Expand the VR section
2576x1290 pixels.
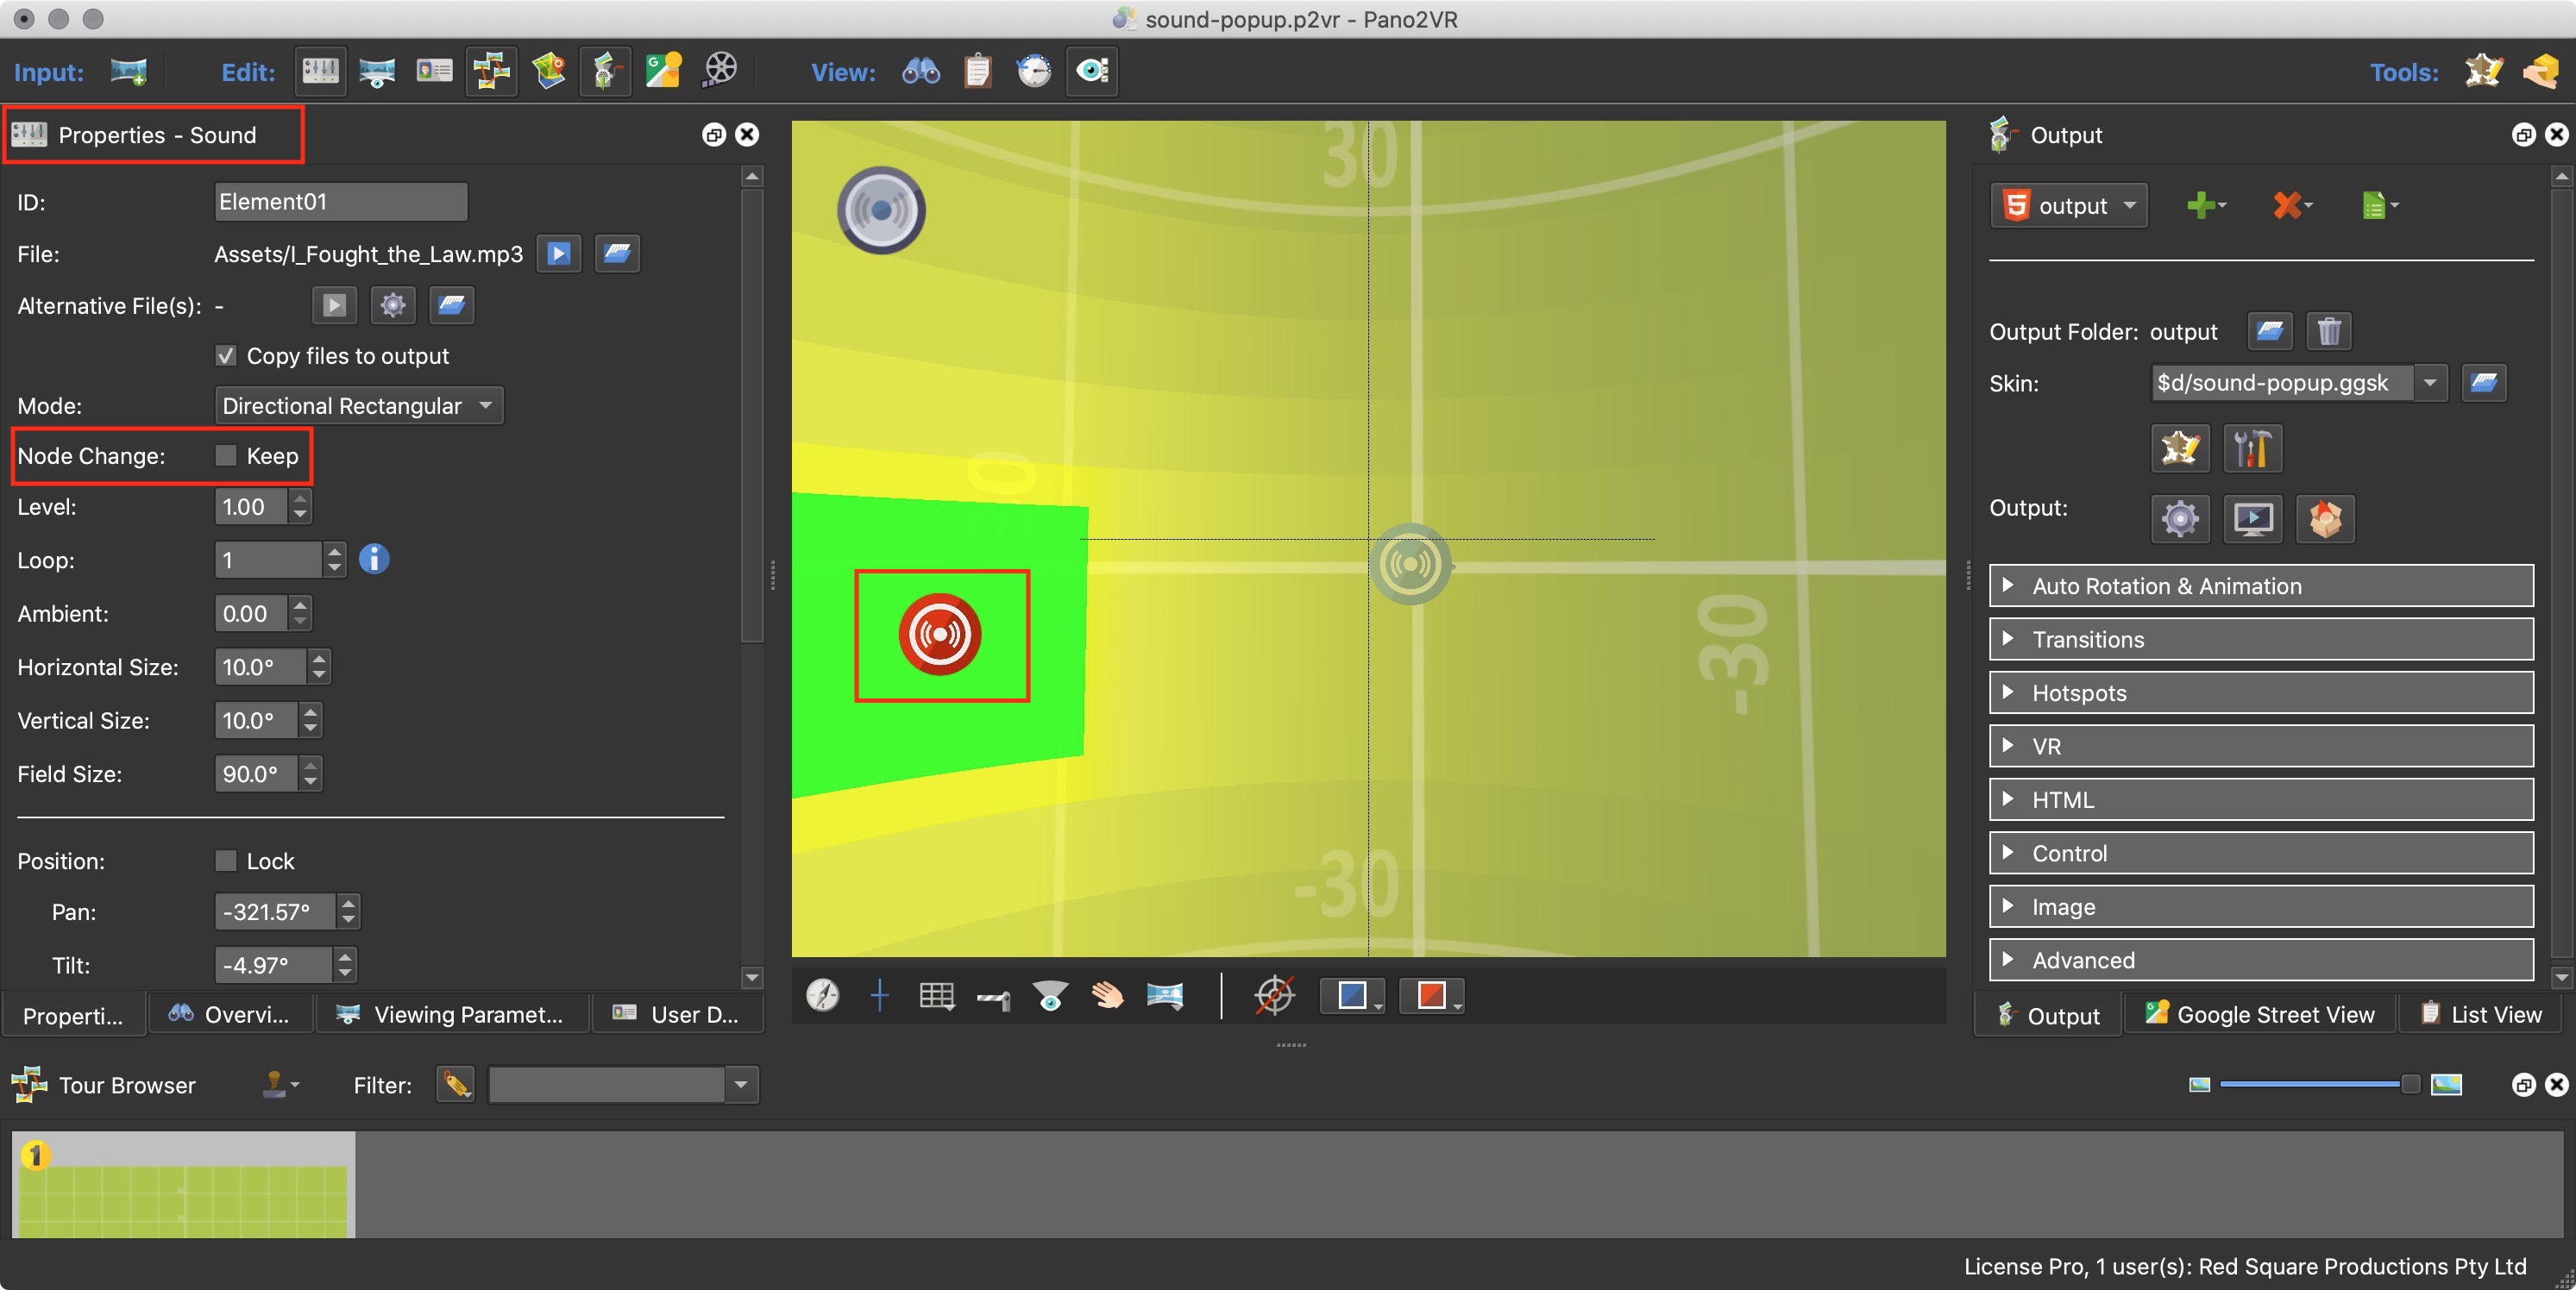2261,745
